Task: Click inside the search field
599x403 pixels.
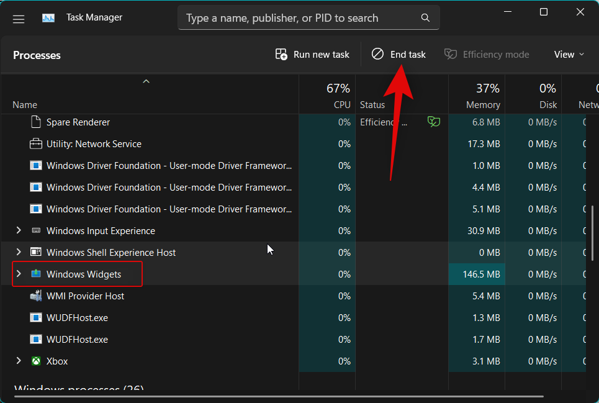Action: point(292,17)
